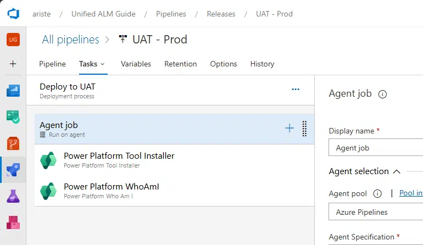Open Deploy to UAT more options ellipsis

tap(296, 90)
